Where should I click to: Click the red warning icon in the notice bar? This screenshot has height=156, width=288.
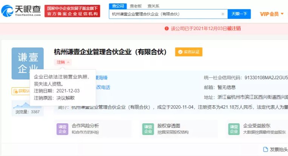coord(166,28)
